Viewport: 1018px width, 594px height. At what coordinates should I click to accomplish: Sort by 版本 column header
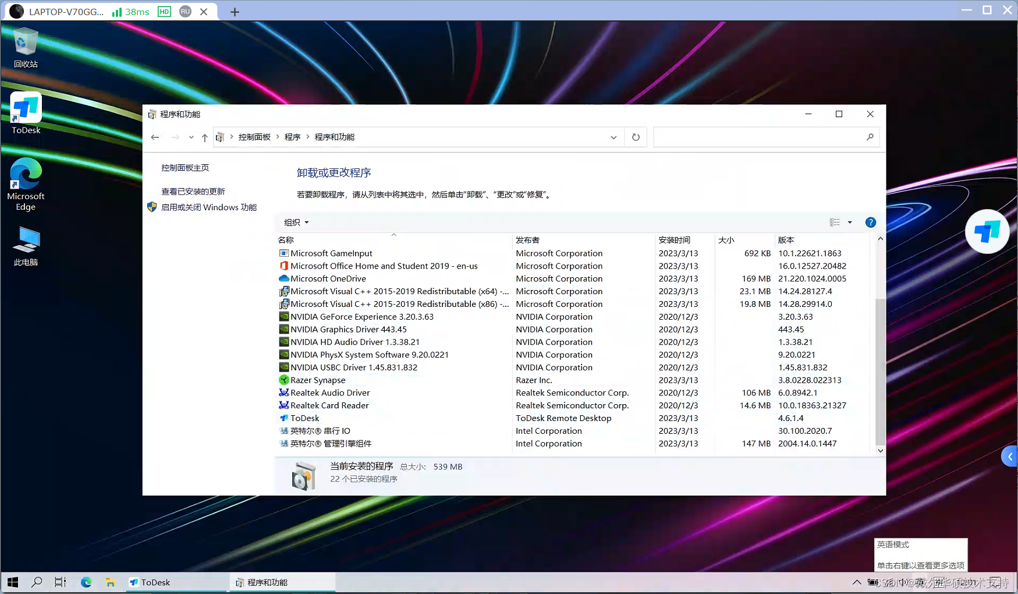coord(822,240)
